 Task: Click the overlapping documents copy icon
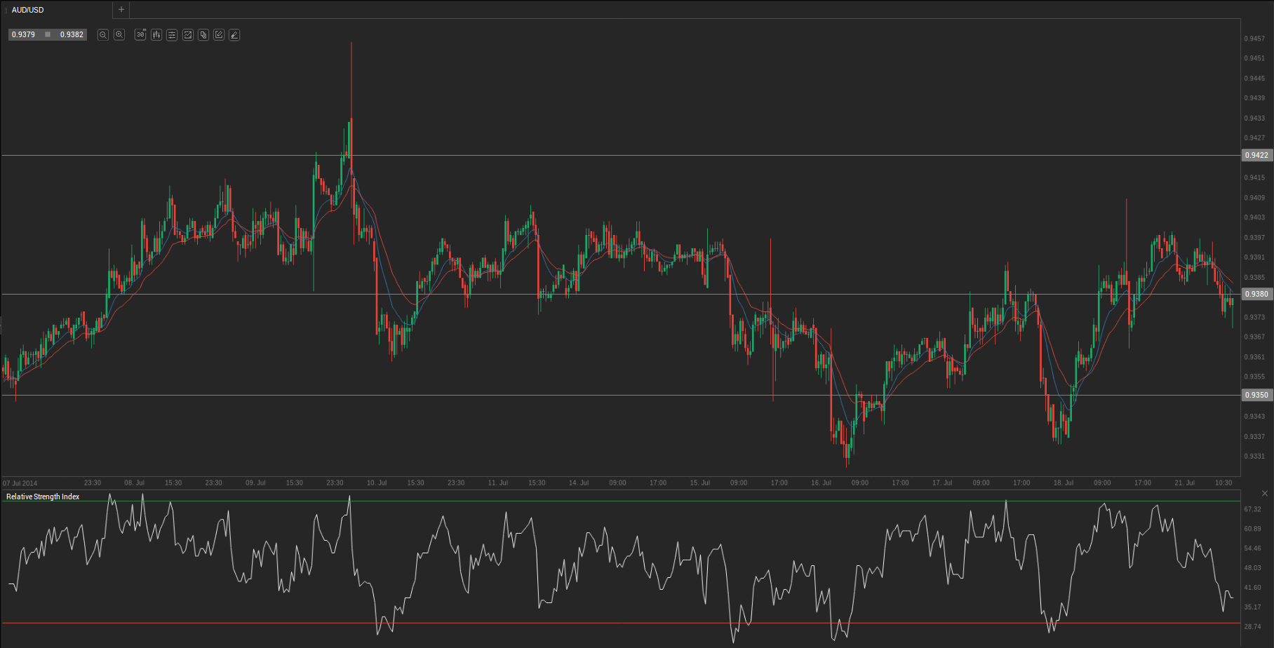click(203, 35)
